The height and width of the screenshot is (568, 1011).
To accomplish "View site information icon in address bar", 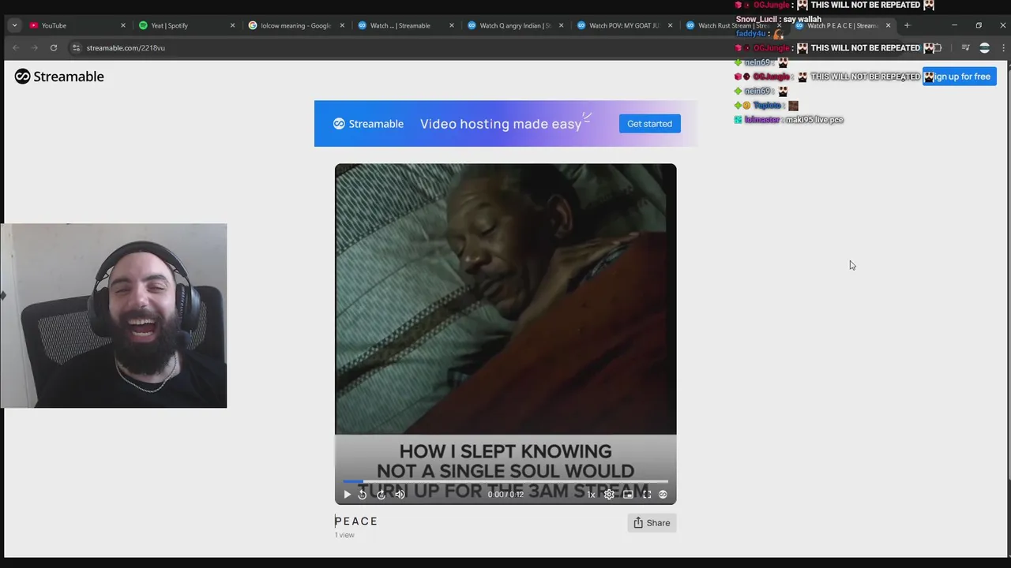I will (76, 48).
